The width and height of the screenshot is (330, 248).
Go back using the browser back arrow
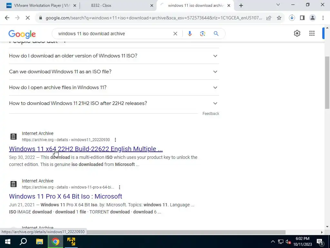[x=7, y=18]
